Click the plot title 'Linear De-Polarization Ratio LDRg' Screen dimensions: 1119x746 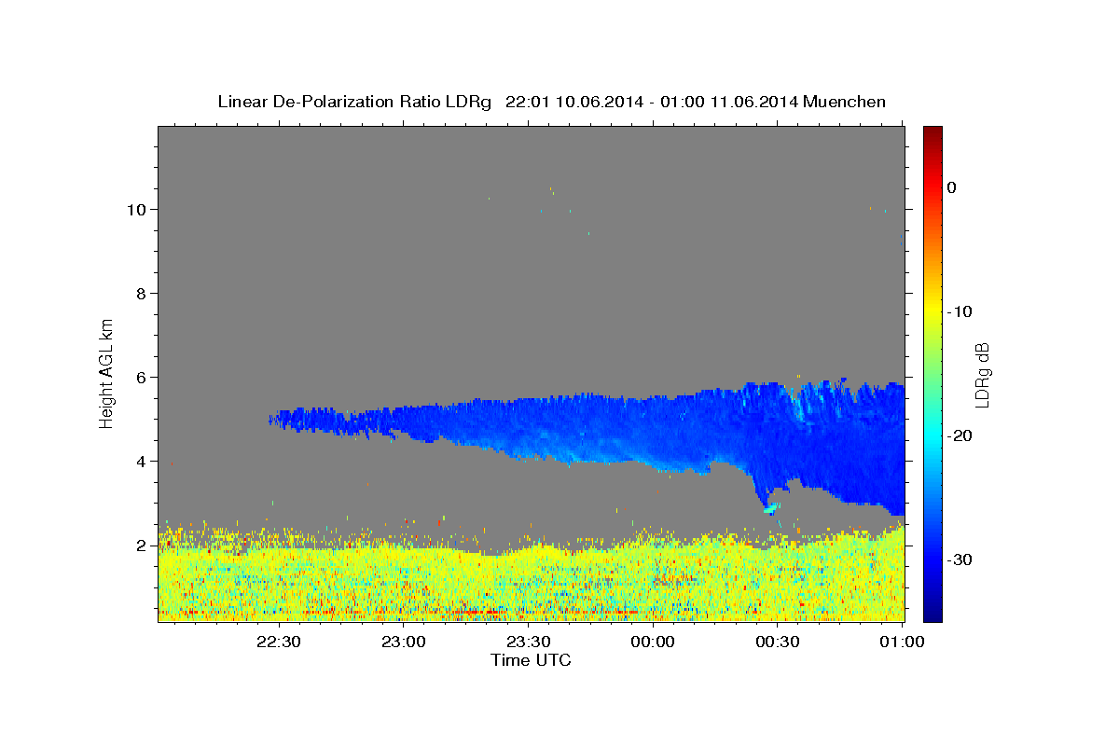coord(353,102)
